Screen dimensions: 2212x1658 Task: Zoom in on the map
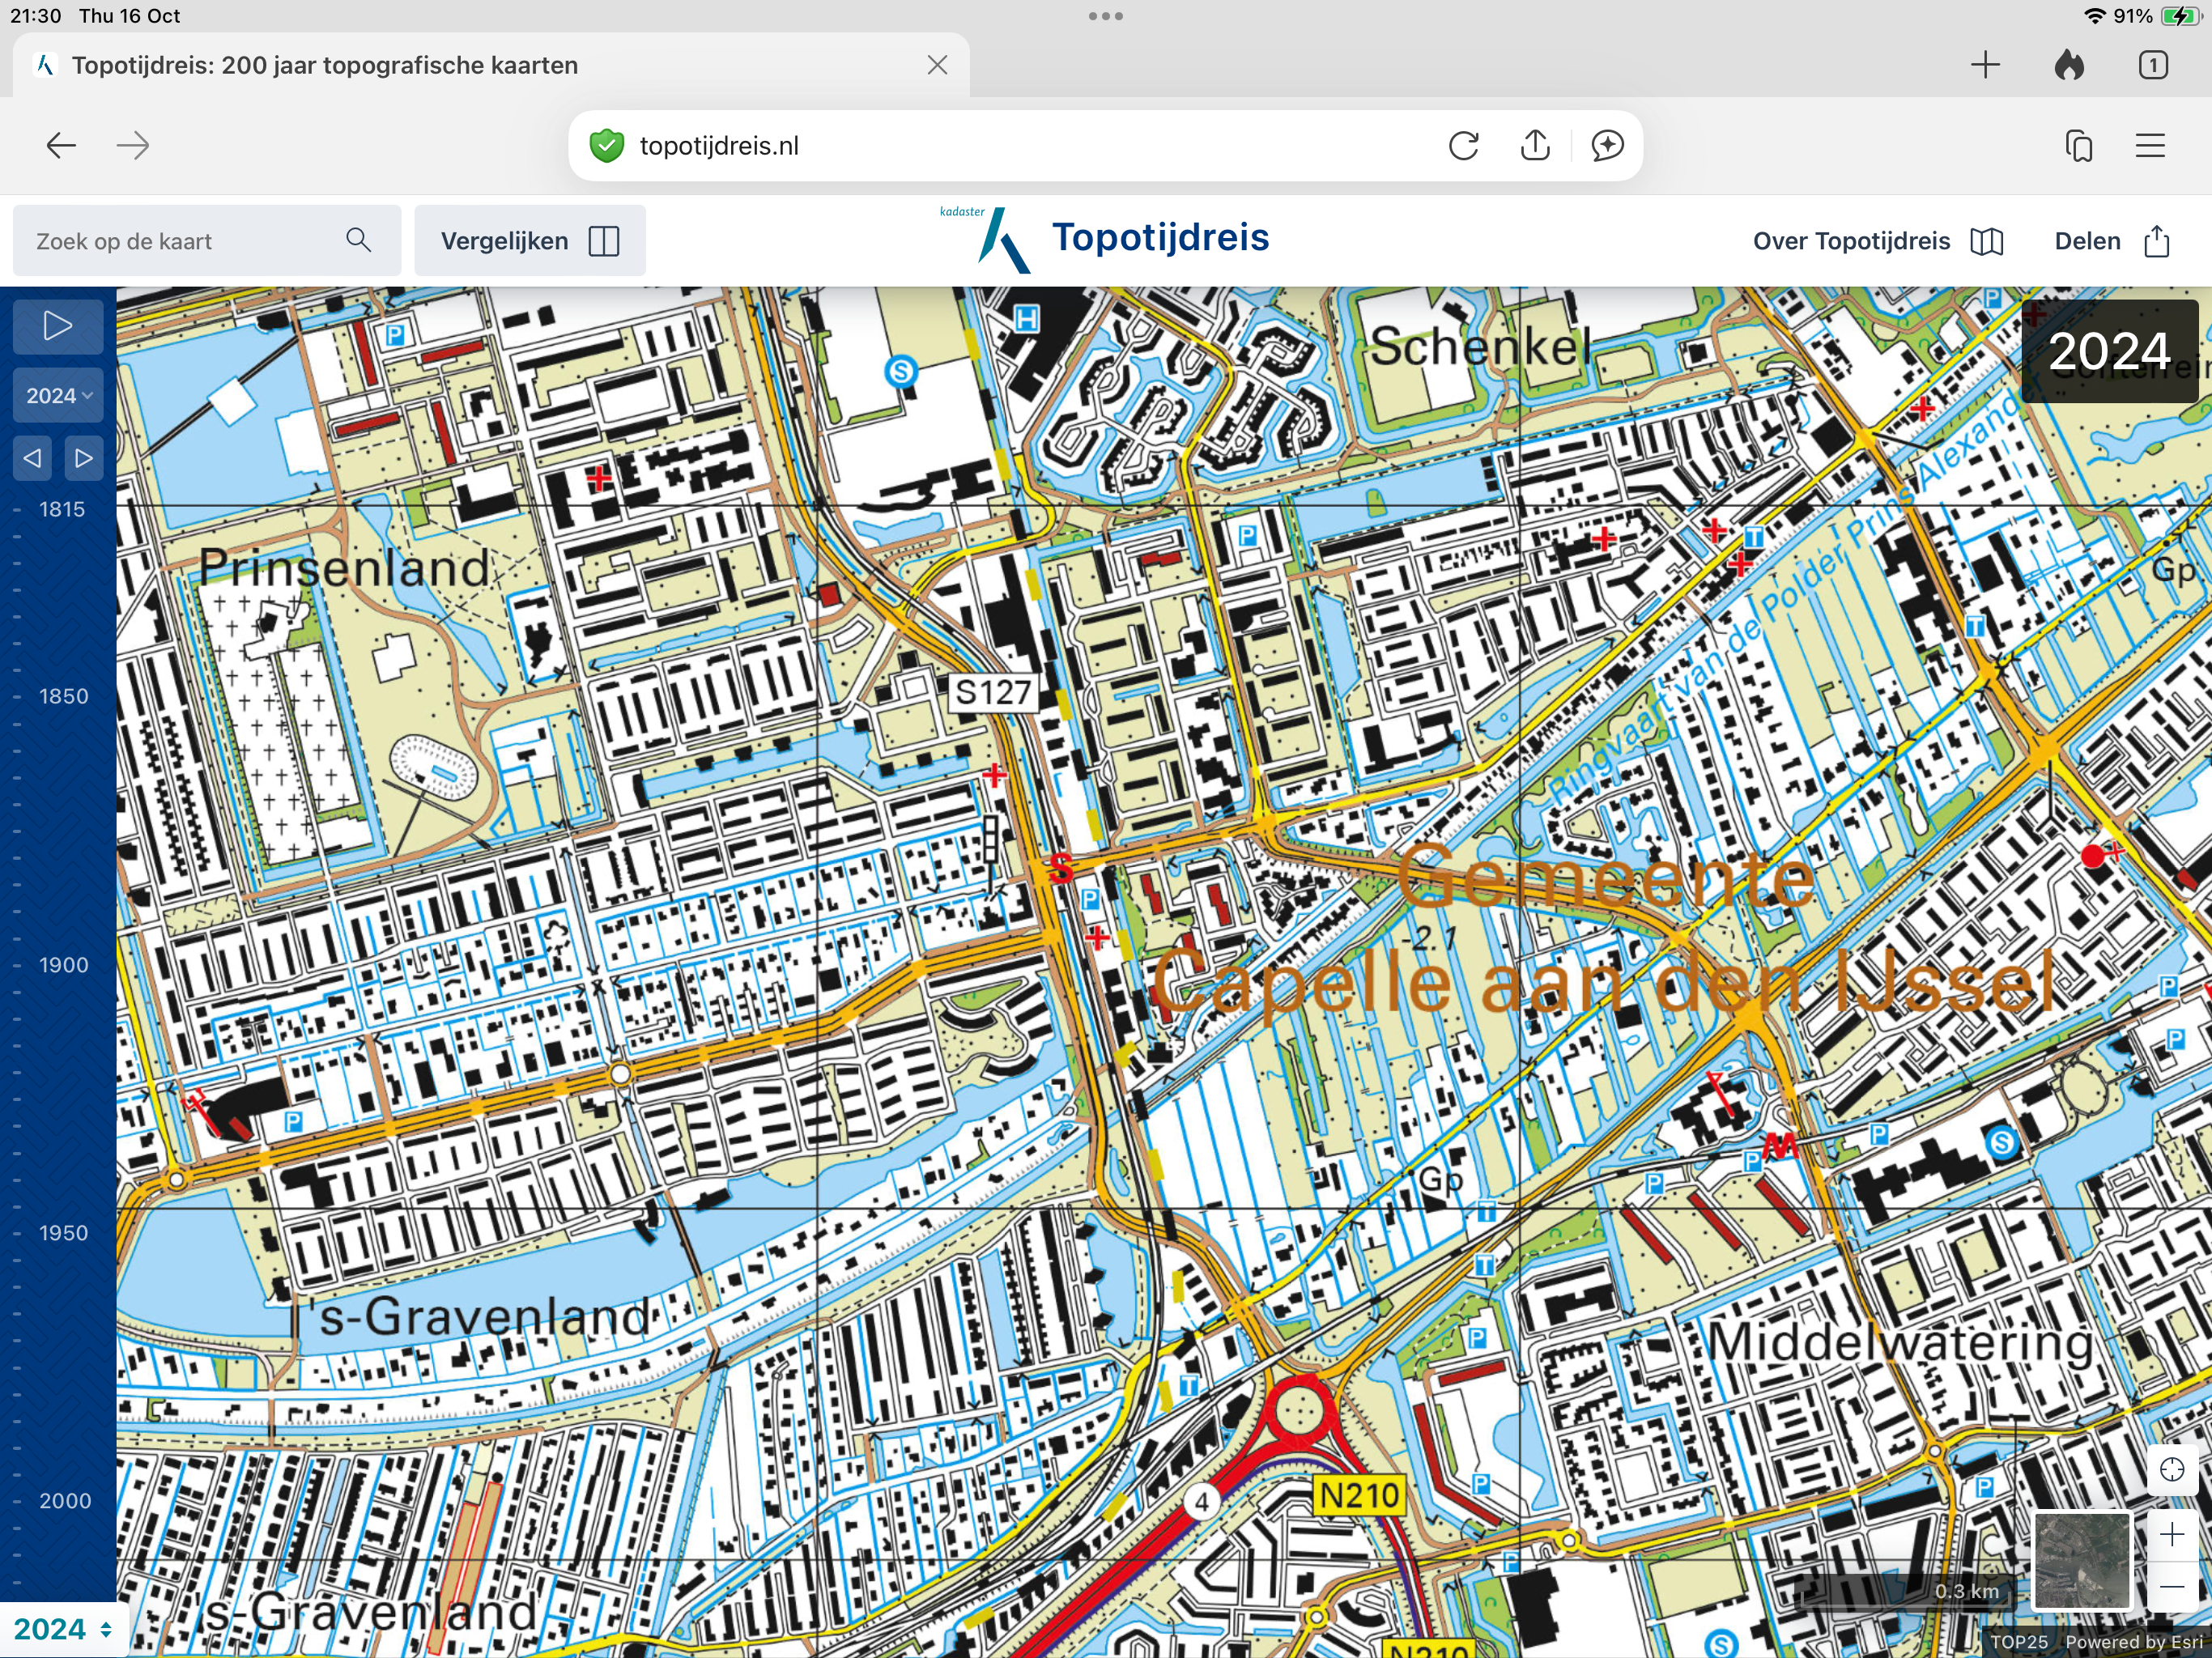(2171, 1535)
